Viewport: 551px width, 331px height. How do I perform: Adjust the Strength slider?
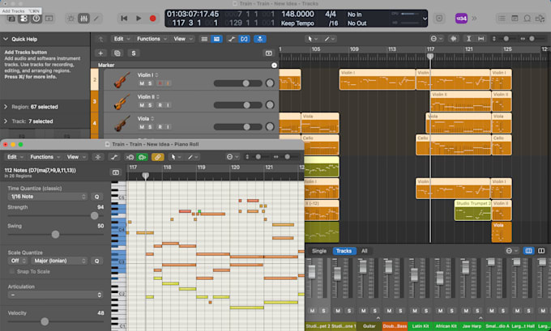coord(56,215)
